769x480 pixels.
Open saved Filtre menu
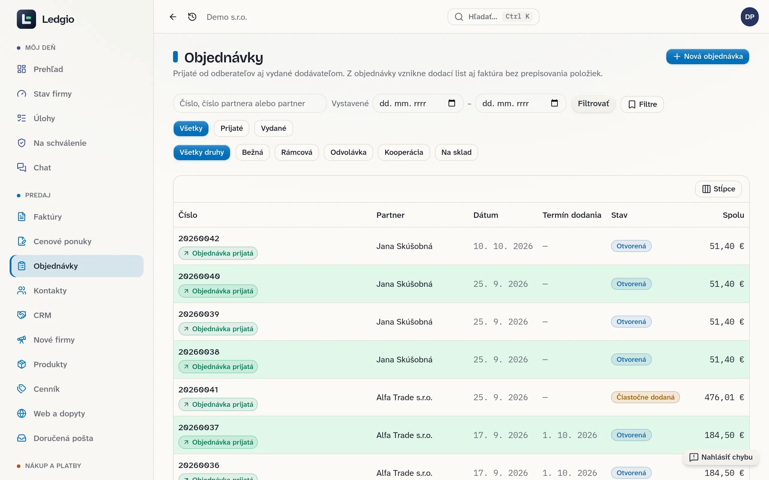click(x=642, y=104)
